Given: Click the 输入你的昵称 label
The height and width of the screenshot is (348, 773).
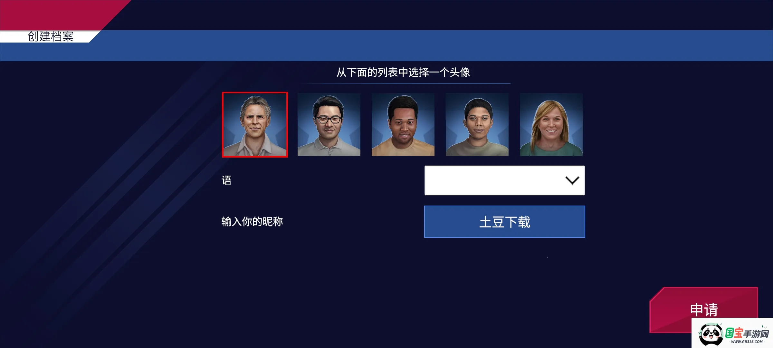Looking at the screenshot, I should (x=252, y=222).
